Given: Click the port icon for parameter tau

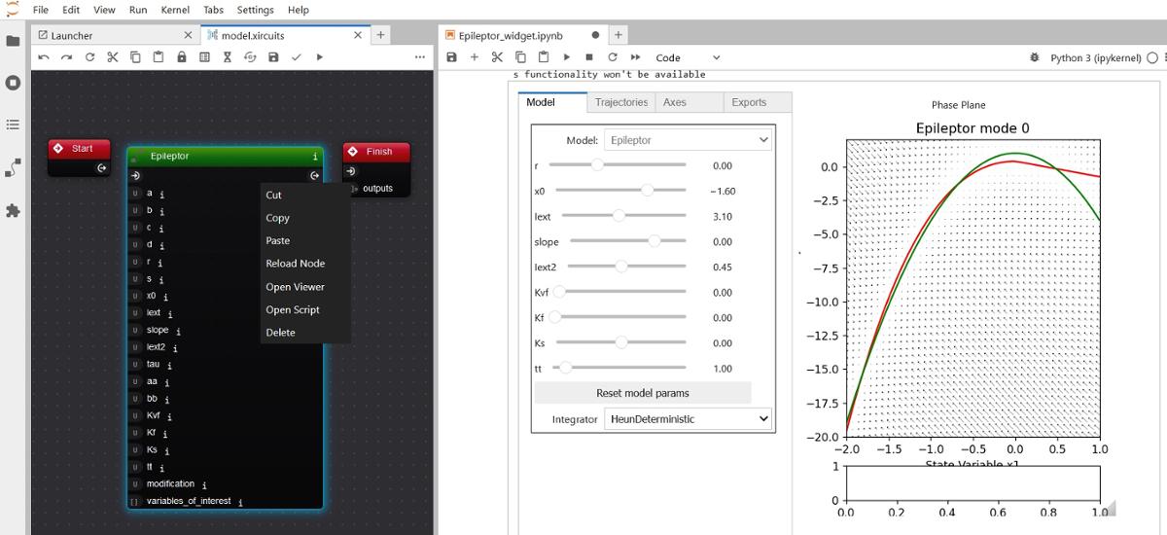Looking at the screenshot, I should [x=136, y=365].
